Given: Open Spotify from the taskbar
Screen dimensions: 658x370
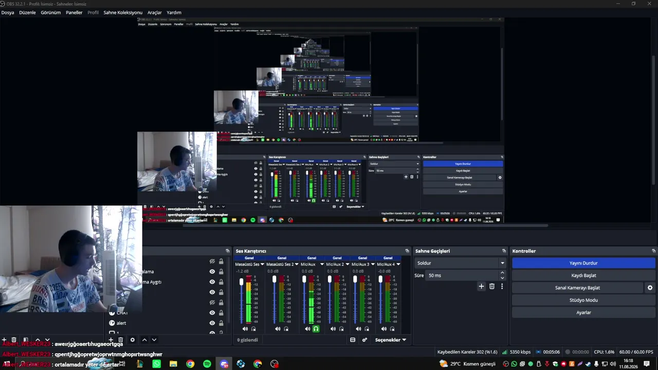Looking at the screenshot, I should [207, 364].
